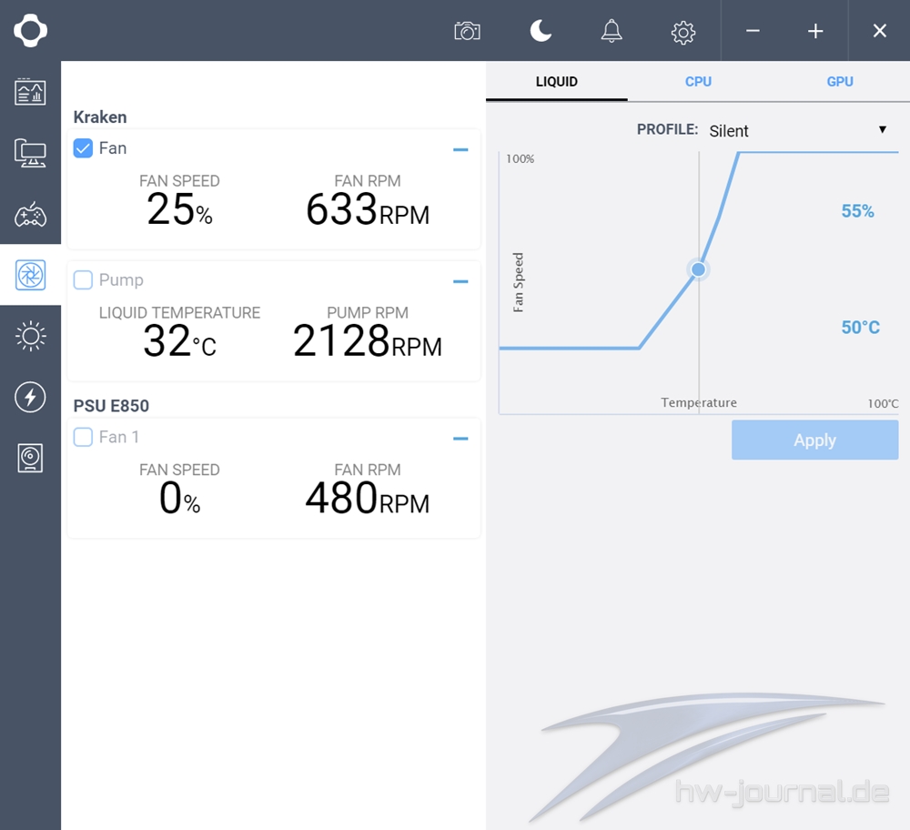
Task: Enable the PSU Fan 1 checkbox
Action: point(83,437)
